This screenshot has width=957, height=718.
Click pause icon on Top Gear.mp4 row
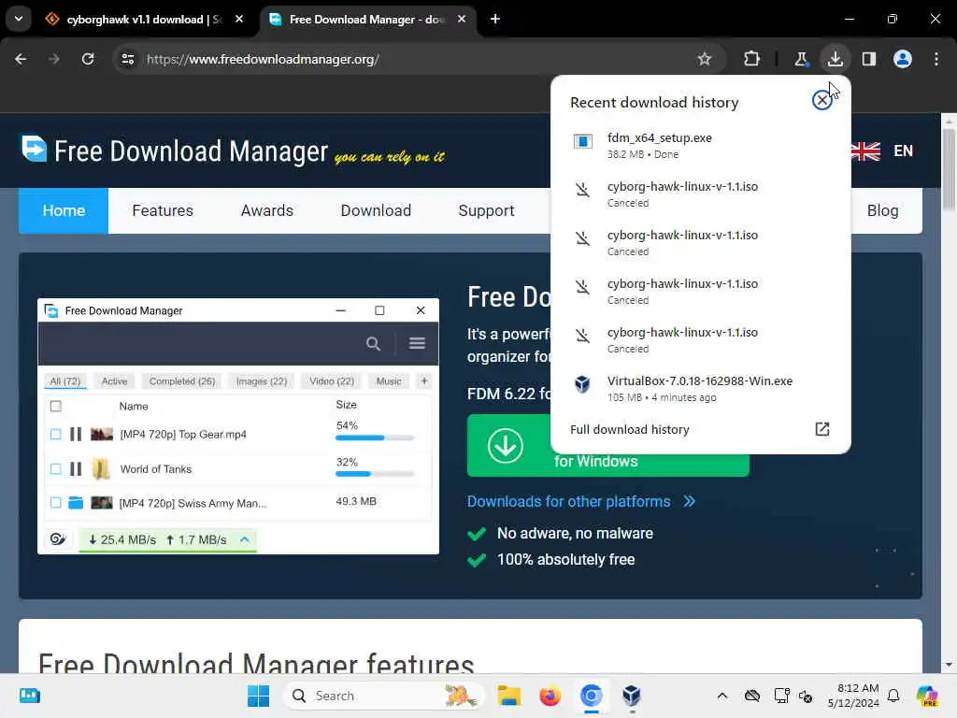(x=76, y=434)
